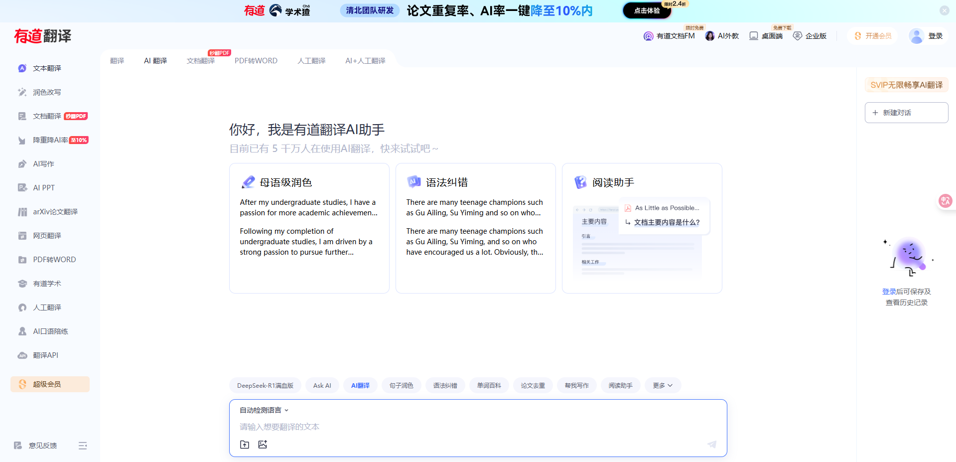Click the 润色改写 magic wand icon
The image size is (956, 462).
tap(22, 92)
